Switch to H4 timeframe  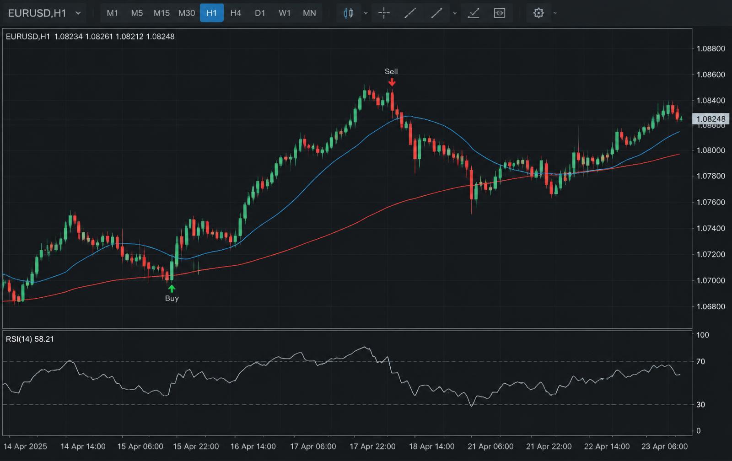pos(236,13)
